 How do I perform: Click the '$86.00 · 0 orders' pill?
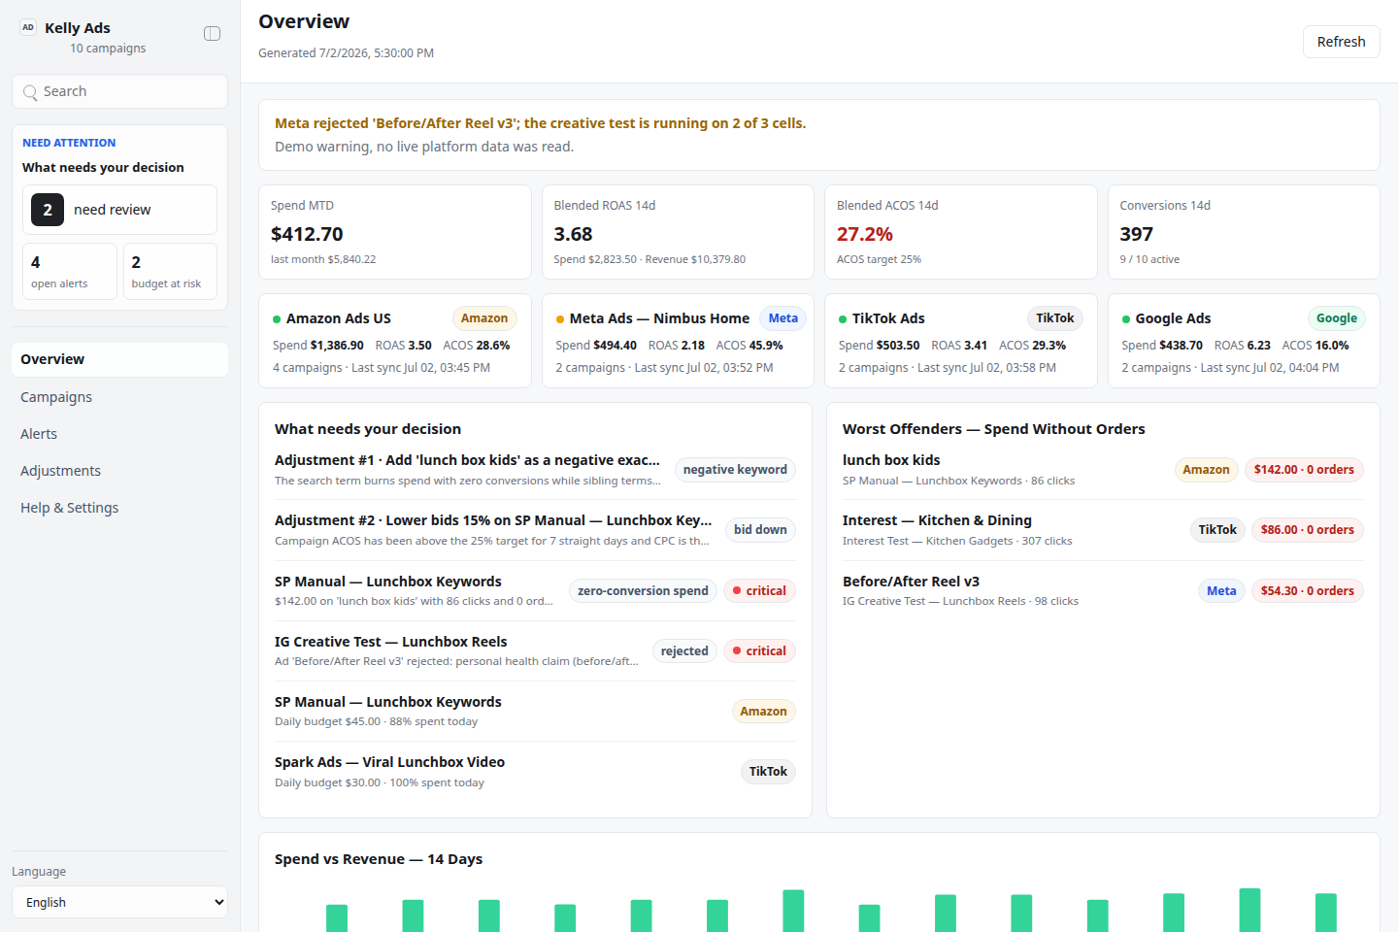tap(1307, 530)
